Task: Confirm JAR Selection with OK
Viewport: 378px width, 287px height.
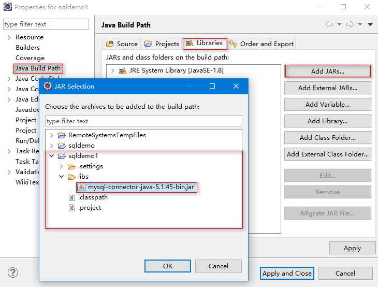Action: [168, 266]
